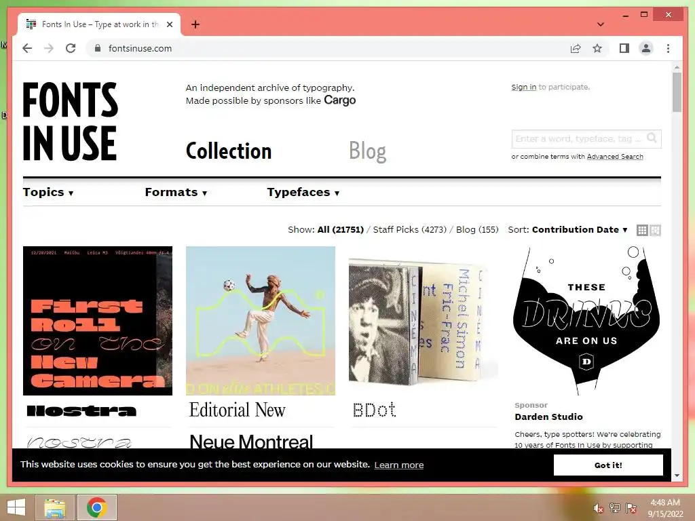695x521 pixels.
Task: Open a new tab with plus button
Action: point(195,24)
